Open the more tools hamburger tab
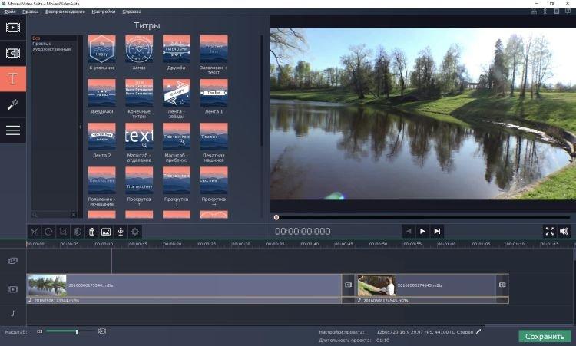The width and height of the screenshot is (576, 346). pyautogui.click(x=13, y=130)
